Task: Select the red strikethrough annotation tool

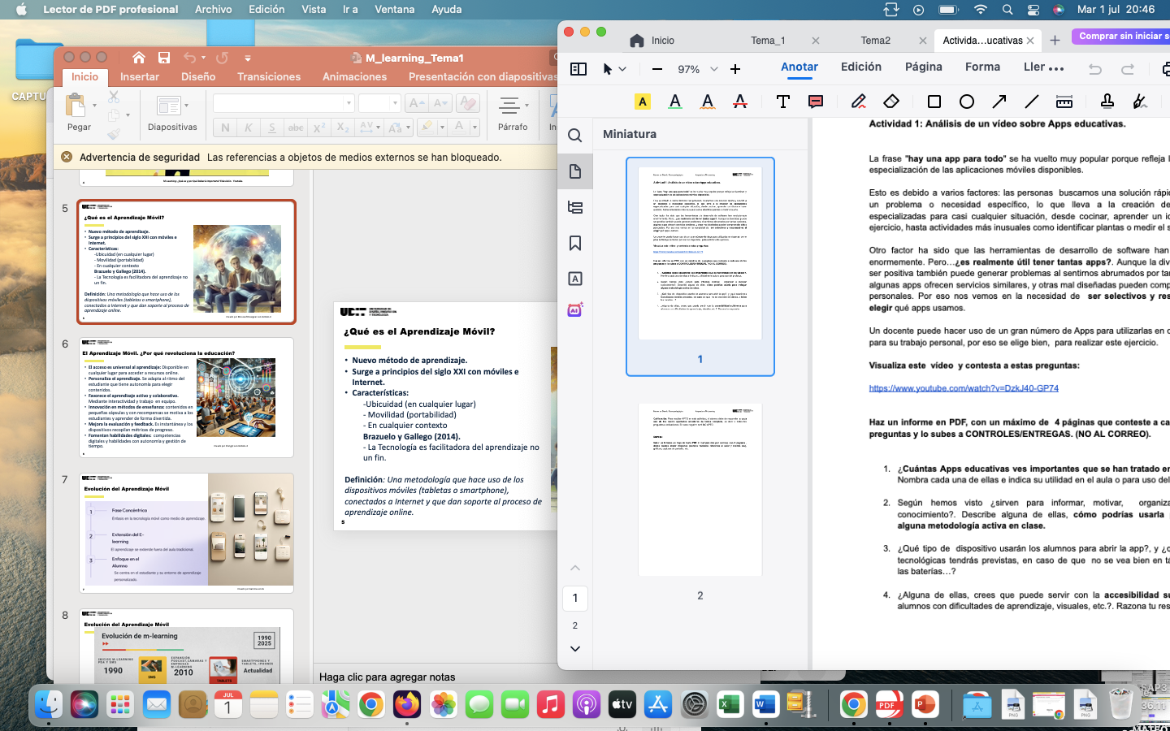Action: tap(740, 102)
